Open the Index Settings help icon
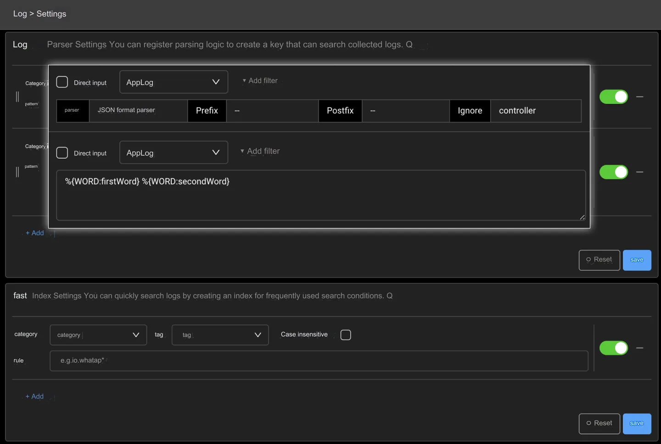This screenshot has height=444, width=661. tap(390, 296)
